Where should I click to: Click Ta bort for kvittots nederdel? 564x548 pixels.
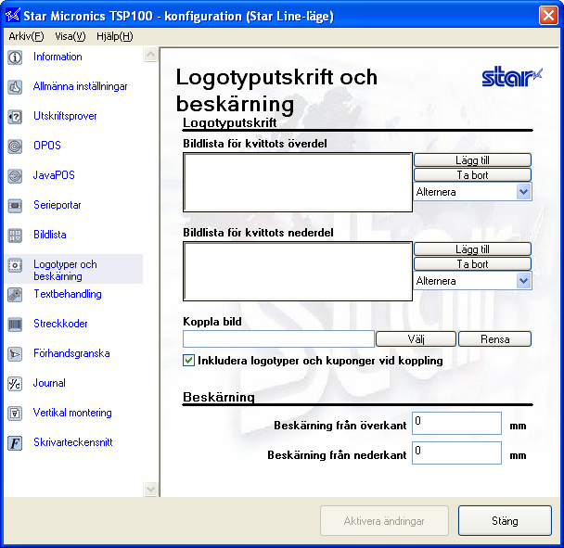[472, 264]
